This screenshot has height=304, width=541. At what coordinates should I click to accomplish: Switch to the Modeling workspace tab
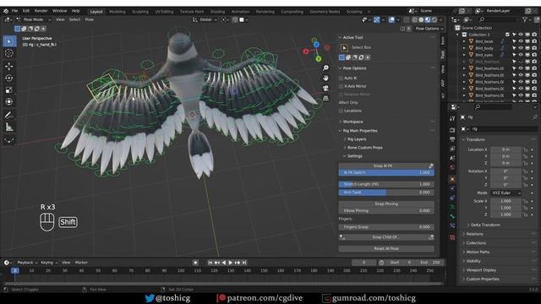[117, 11]
